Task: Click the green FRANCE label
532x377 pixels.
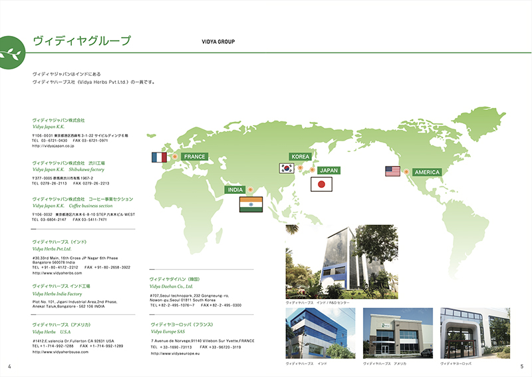Action: tap(194, 157)
